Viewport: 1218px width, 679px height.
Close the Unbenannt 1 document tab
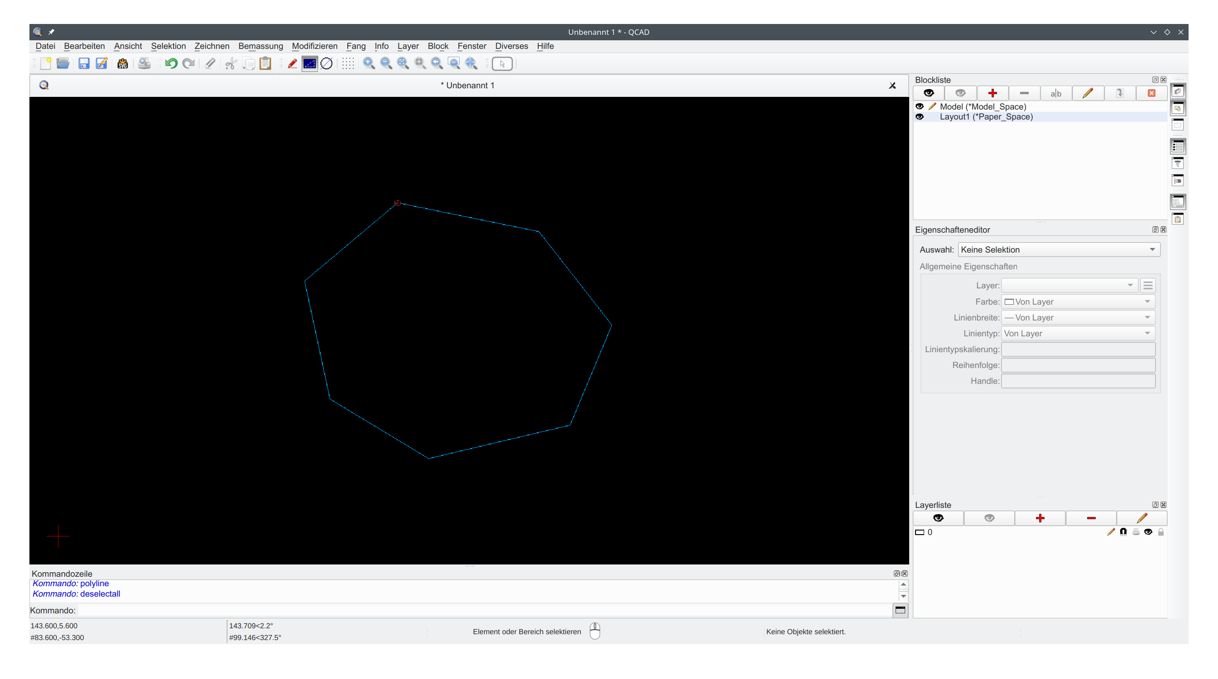point(892,86)
